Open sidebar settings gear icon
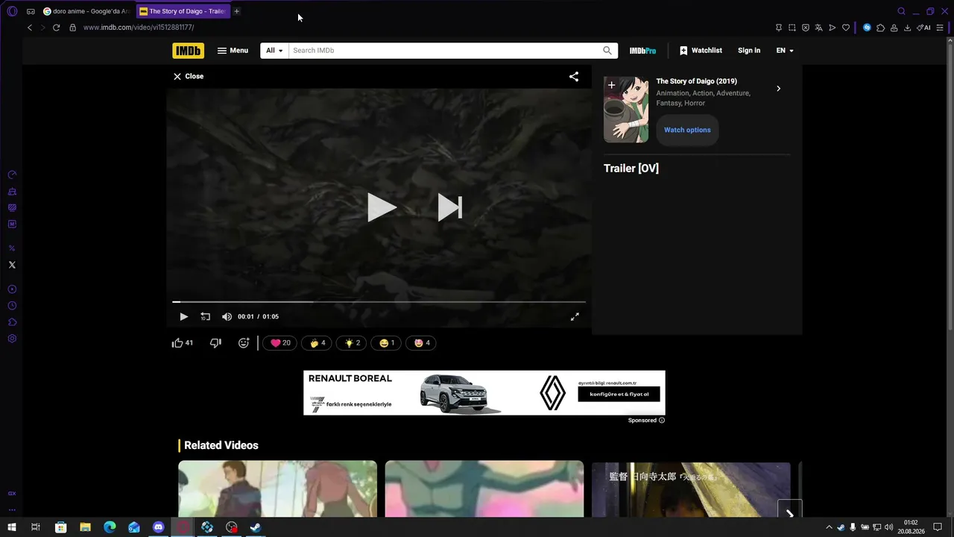 click(x=12, y=339)
